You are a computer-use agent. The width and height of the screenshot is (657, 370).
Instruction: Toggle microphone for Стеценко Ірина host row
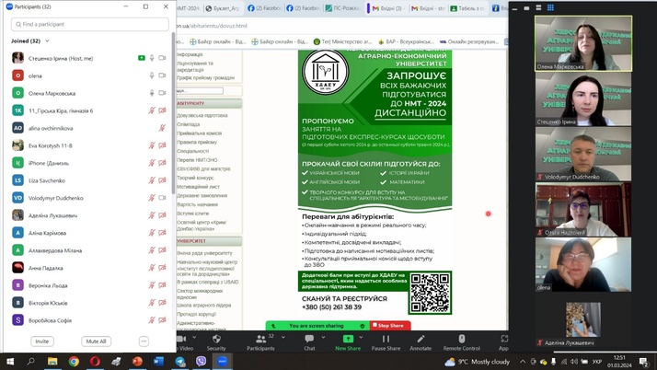pos(152,58)
